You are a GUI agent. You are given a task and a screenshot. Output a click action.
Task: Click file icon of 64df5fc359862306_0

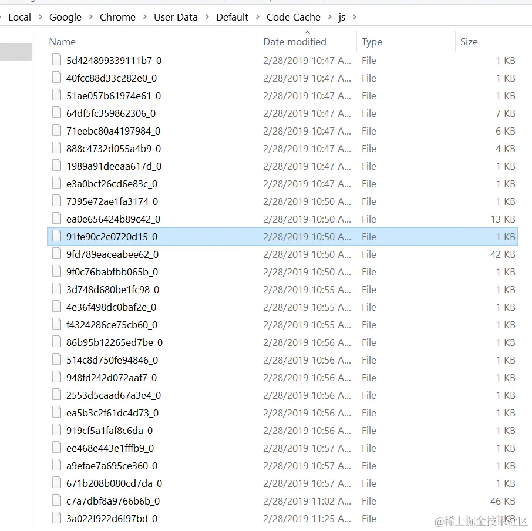pyautogui.click(x=56, y=112)
